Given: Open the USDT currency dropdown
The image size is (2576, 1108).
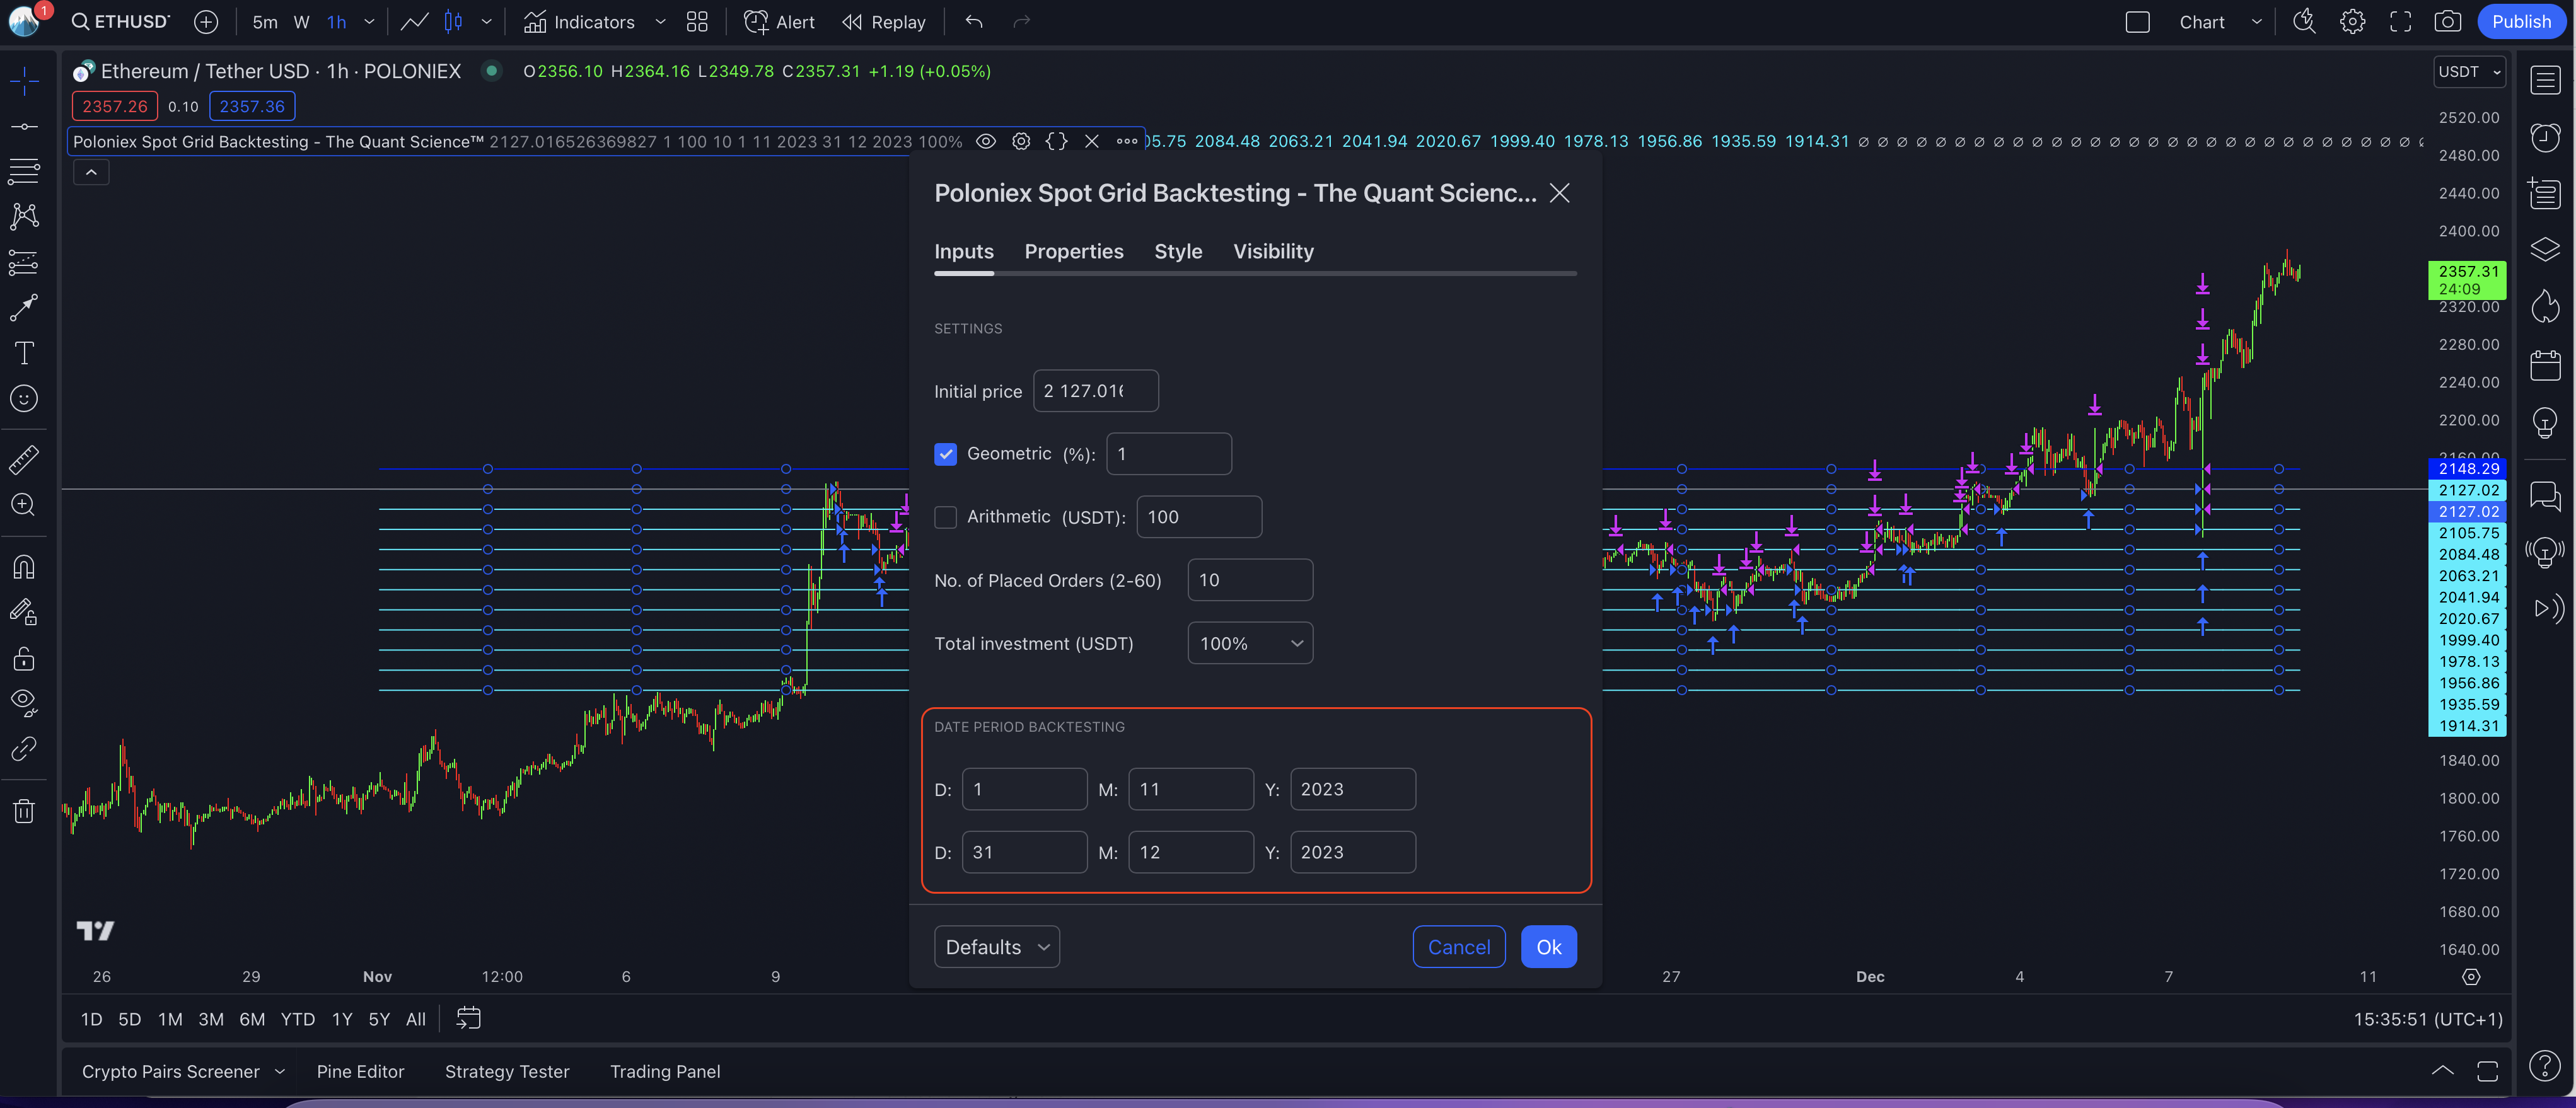Looking at the screenshot, I should point(2468,72).
